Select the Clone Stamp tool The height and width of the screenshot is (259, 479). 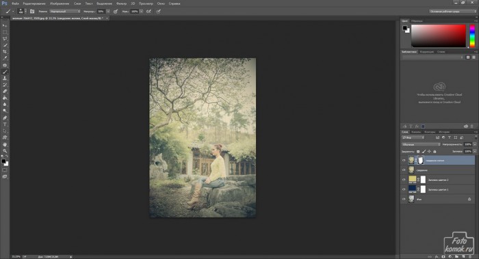pos(5,79)
